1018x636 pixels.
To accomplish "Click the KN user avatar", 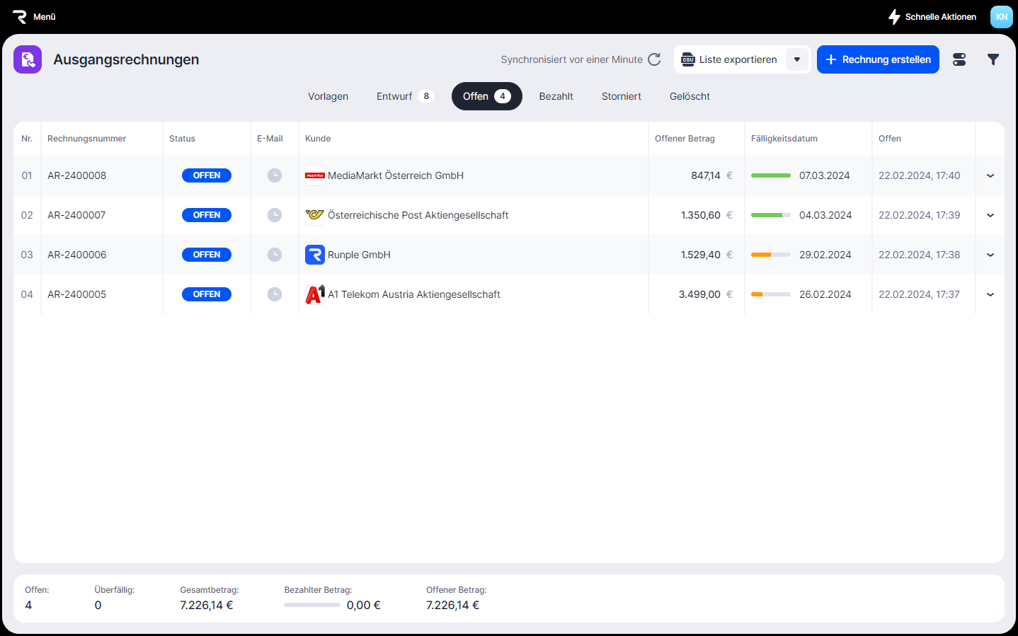I will pos(1001,17).
